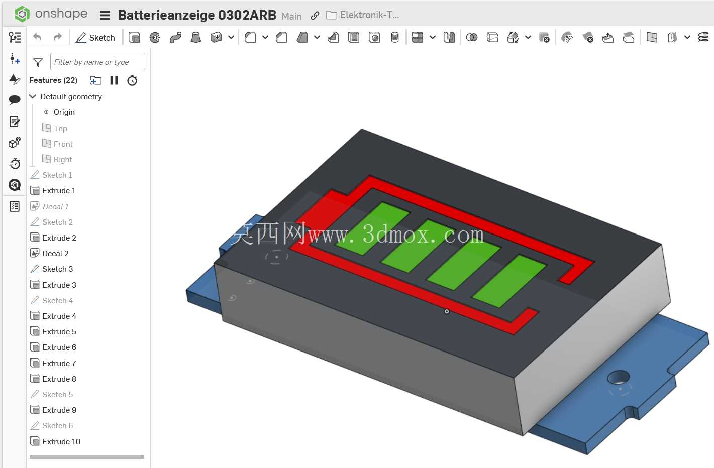Select the Split tool
This screenshot has width=714, height=468.
point(492,37)
